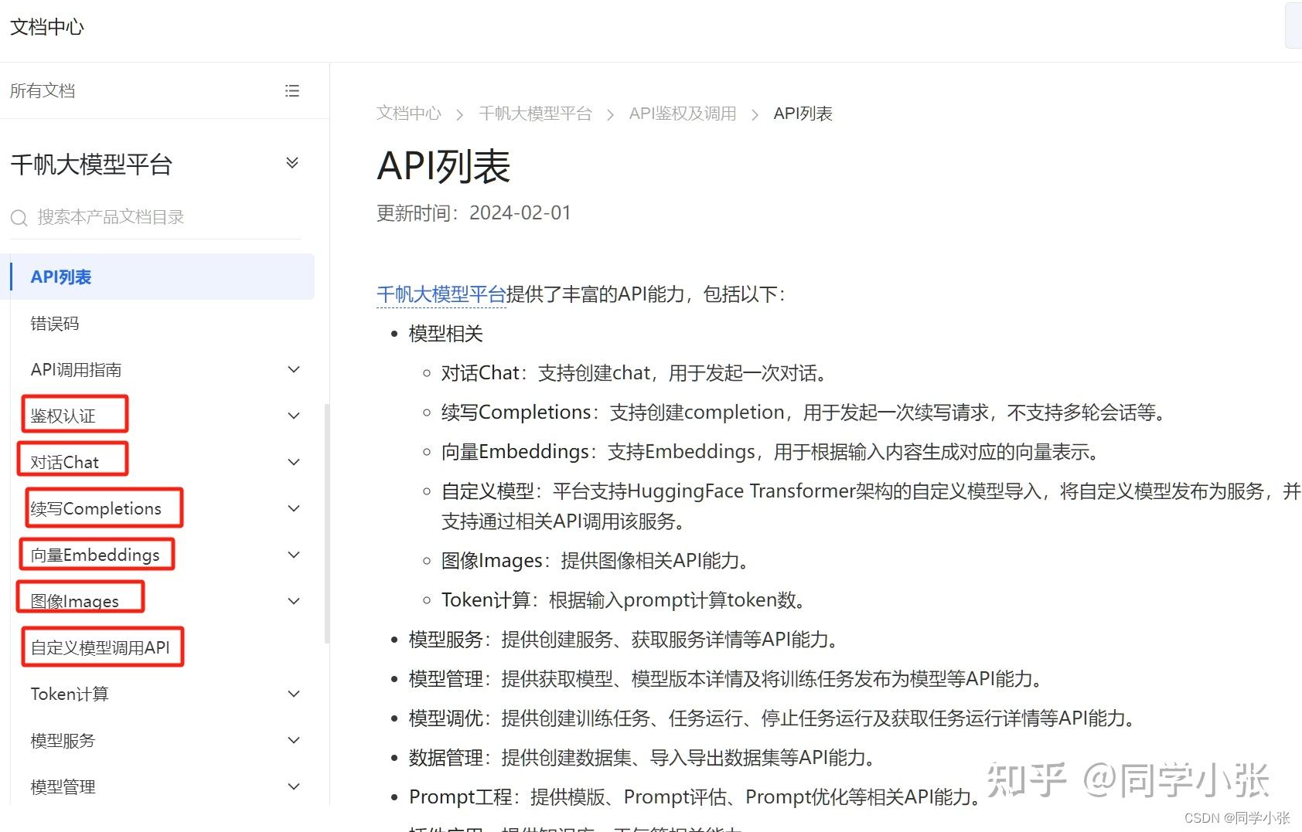Open the 千帆大模型平台 hyperlink in the article
The image size is (1302, 832).
[x=440, y=294]
